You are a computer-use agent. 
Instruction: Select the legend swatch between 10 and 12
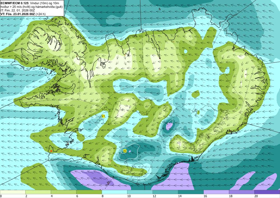pos(140,192)
